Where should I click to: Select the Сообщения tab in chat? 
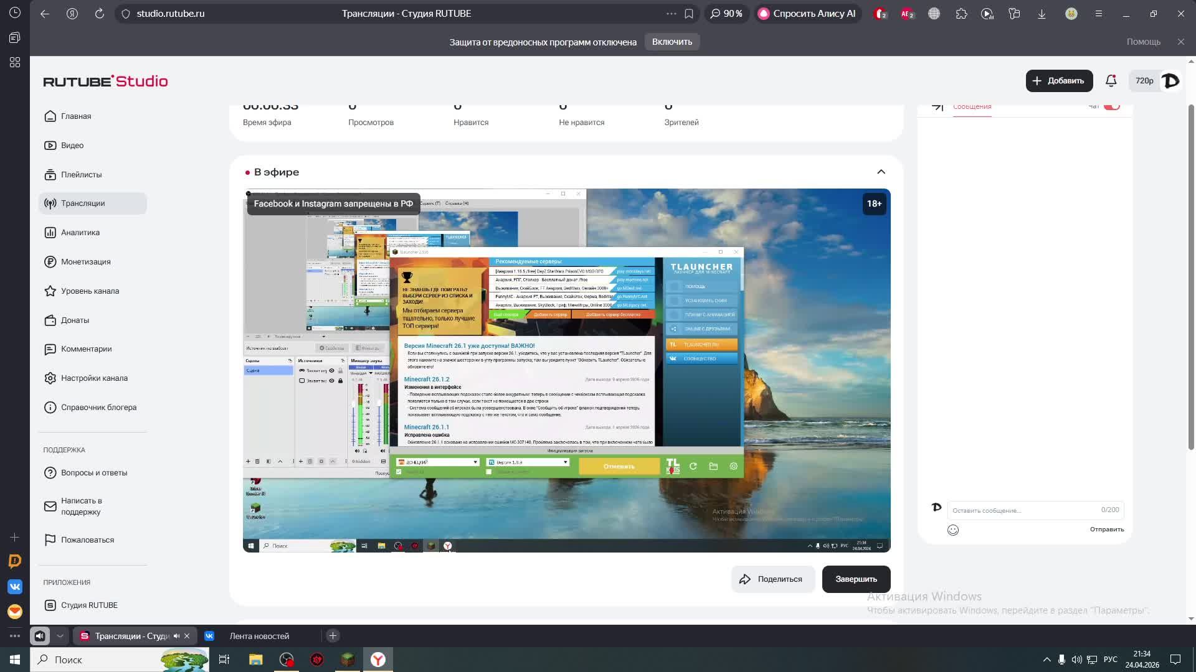pos(972,107)
